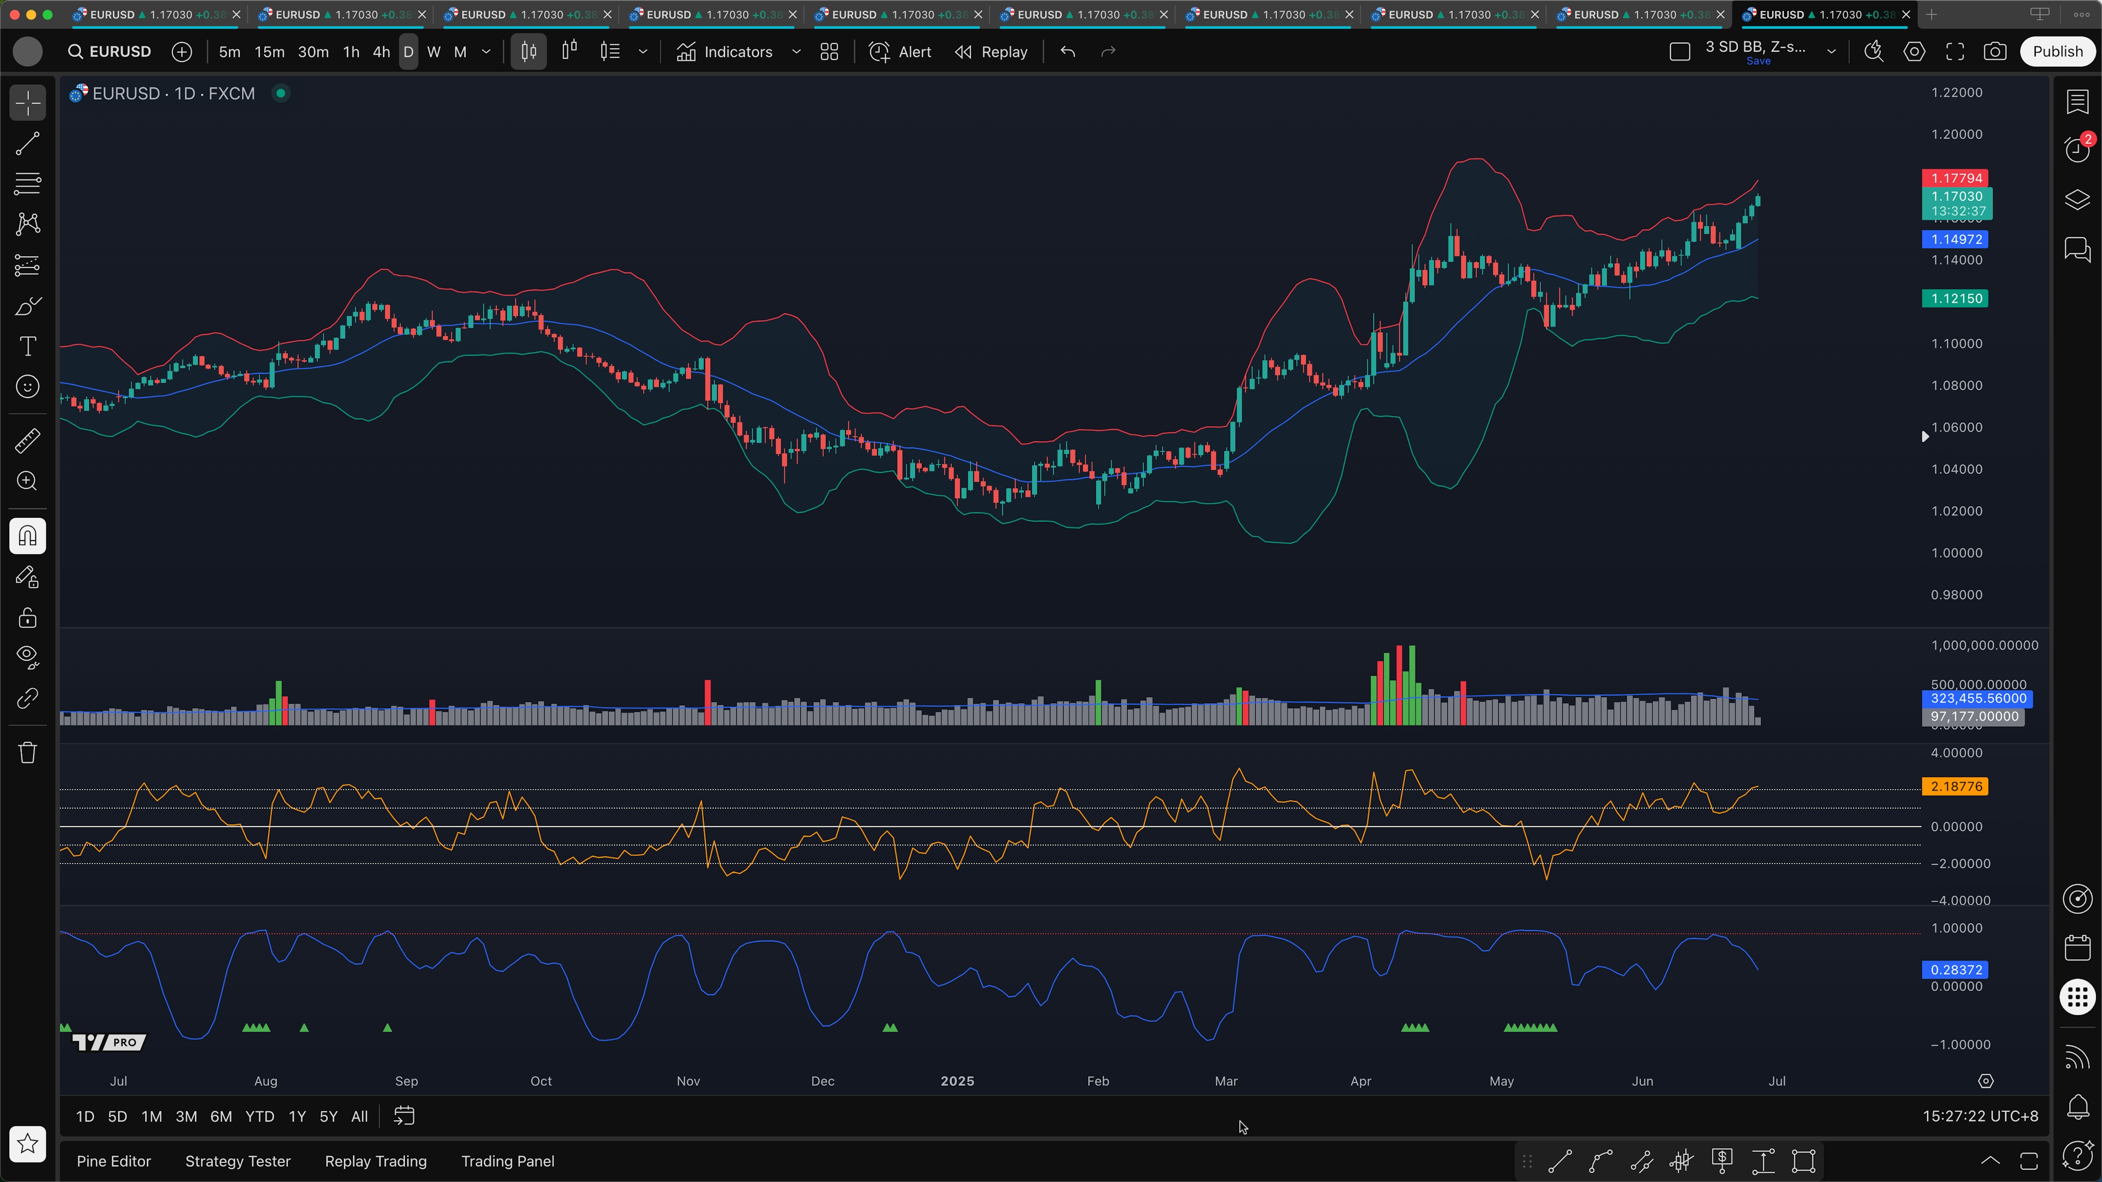This screenshot has height=1182, width=2102.
Task: Open the alerts clock panel
Action: [x=2077, y=150]
